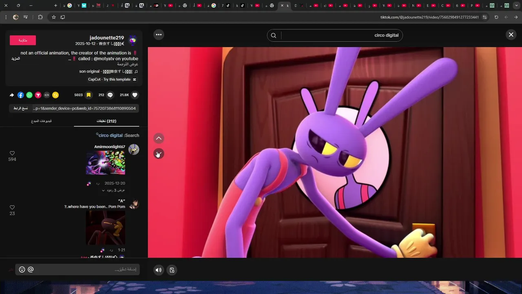Screen dimensions: 522x294
Task: Share the video to Facebook
Action: [20, 95]
